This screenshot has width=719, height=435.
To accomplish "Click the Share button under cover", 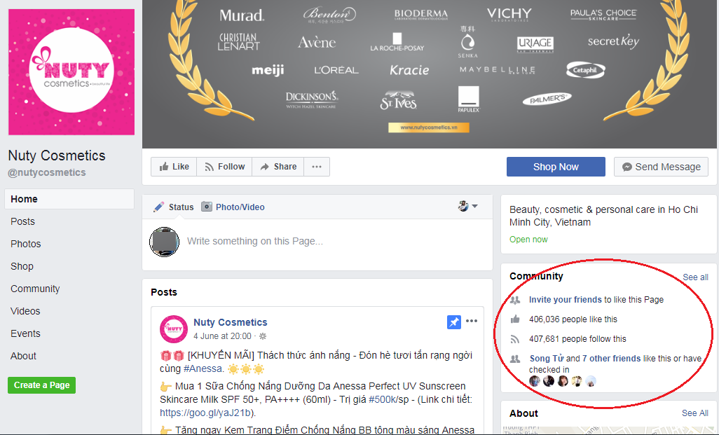I will (278, 167).
